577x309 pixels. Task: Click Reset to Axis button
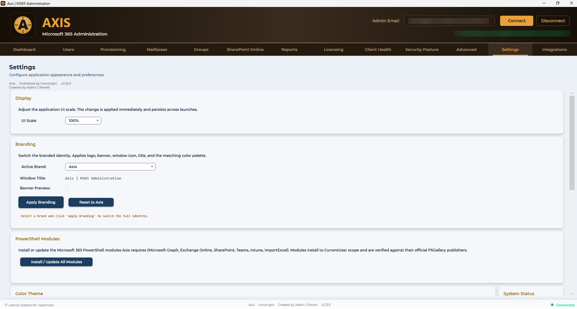tap(91, 202)
